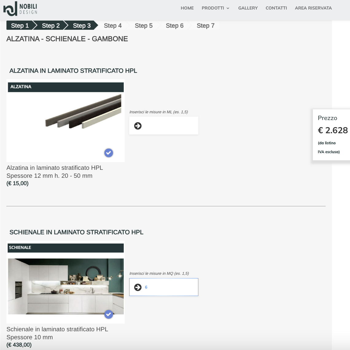Screen dimensions: 350x350
Task: Navigate to Step 5
Action: [144, 26]
